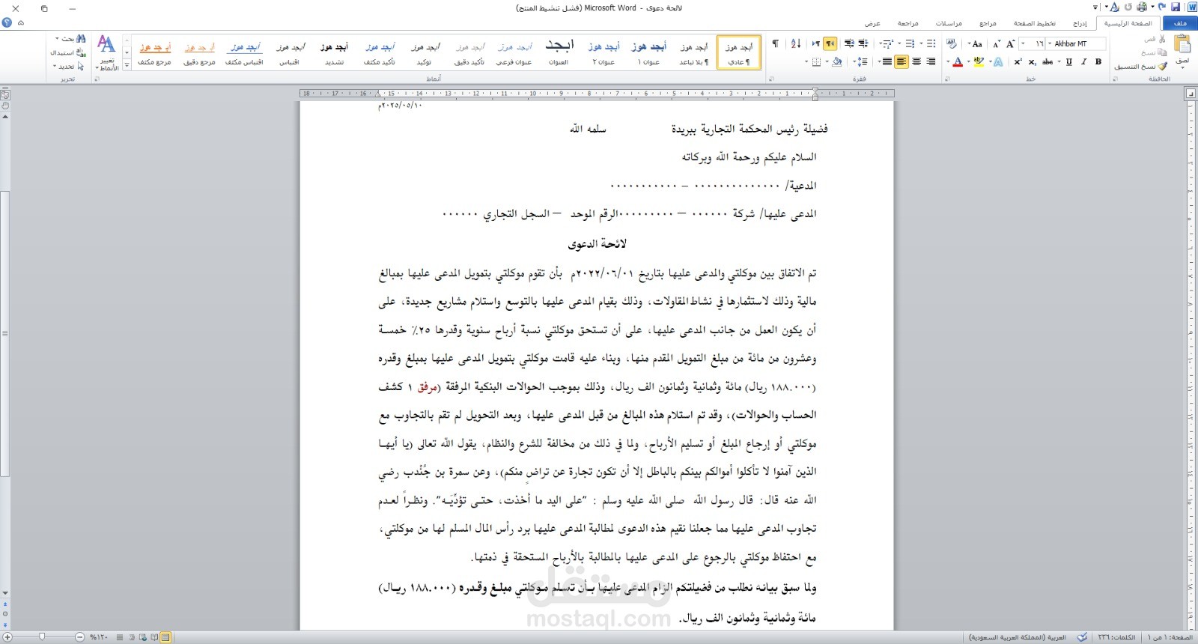Screen dimensions: 1198x644
Task: Click the Text Effects glowing A icon
Action: pos(997,61)
